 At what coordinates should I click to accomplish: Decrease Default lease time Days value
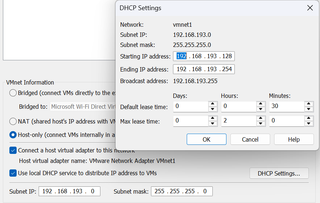212,109
